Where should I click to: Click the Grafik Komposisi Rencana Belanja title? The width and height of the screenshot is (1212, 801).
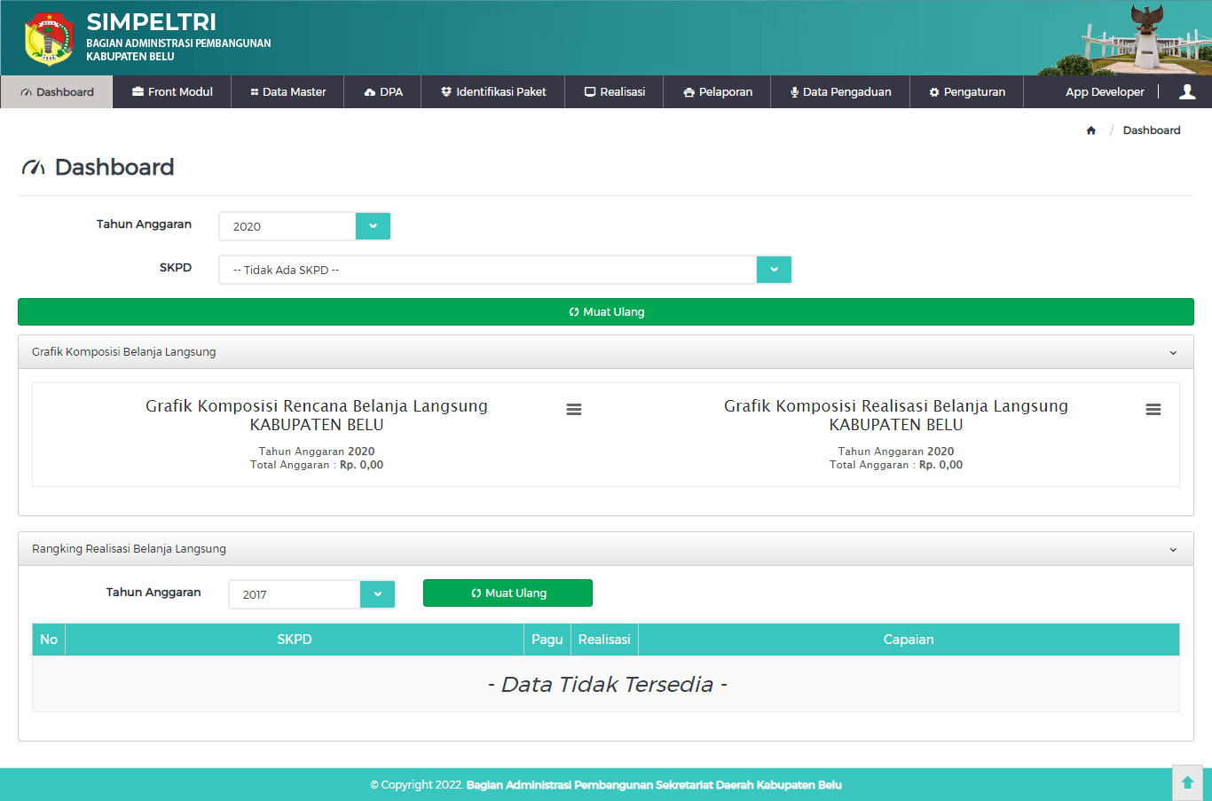click(317, 415)
